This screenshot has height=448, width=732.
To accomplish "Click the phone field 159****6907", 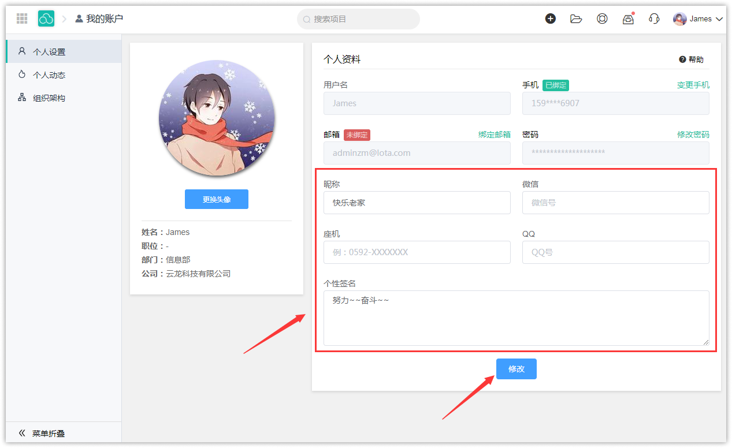I will [616, 103].
